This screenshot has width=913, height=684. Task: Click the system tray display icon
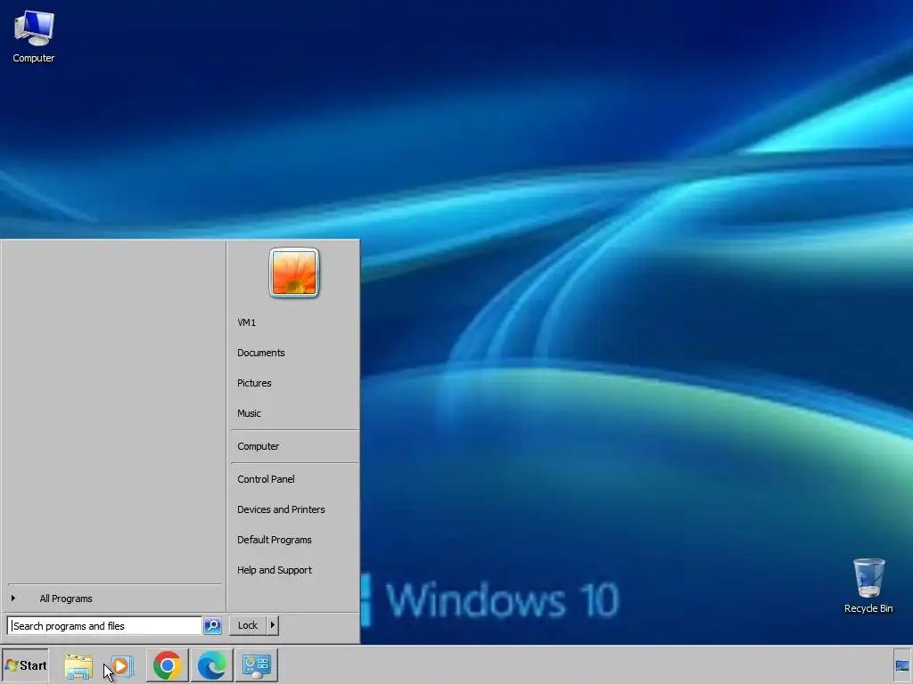tap(902, 665)
